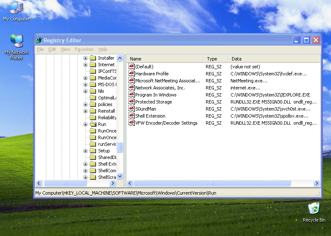Viewport: 331px width, 236px height.
Task: Expand the ShellScra key
Action: [x=85, y=177]
